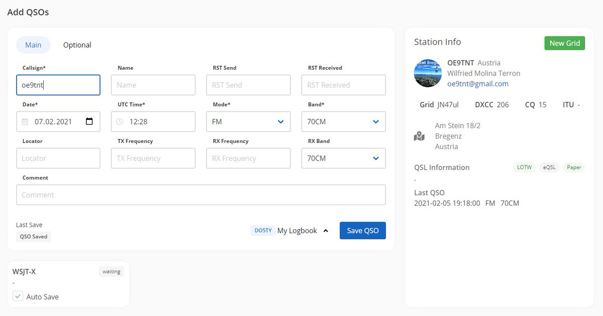Click the eQSL tag
Screen dimensions: 603x316
tap(549, 168)
